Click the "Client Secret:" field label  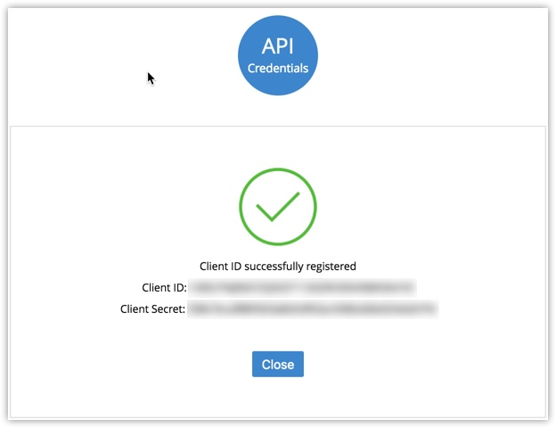(x=152, y=309)
